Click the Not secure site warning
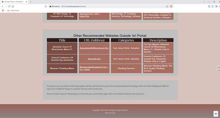The image size is (220, 118). [55, 6]
